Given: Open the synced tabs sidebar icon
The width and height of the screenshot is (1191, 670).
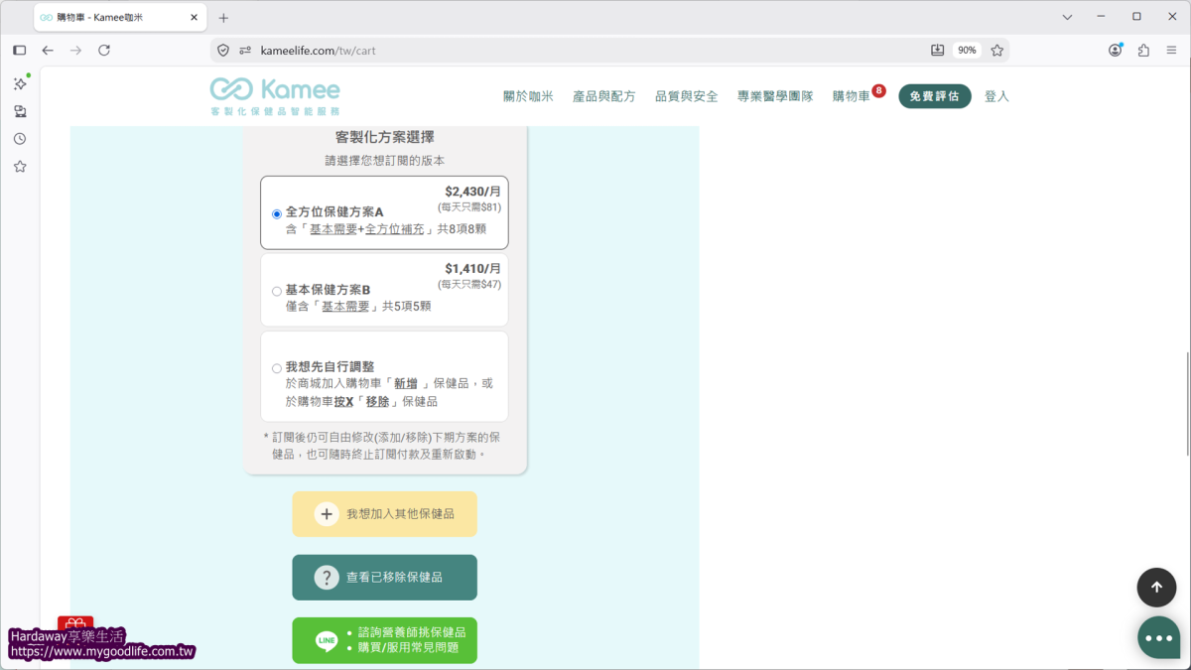Looking at the screenshot, I should (x=20, y=111).
